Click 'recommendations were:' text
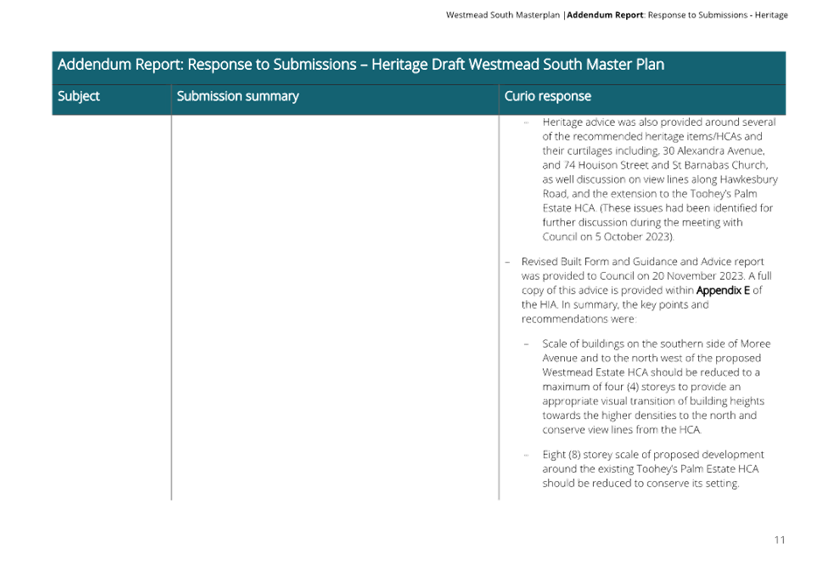This screenshot has height=578, width=837. [579, 319]
